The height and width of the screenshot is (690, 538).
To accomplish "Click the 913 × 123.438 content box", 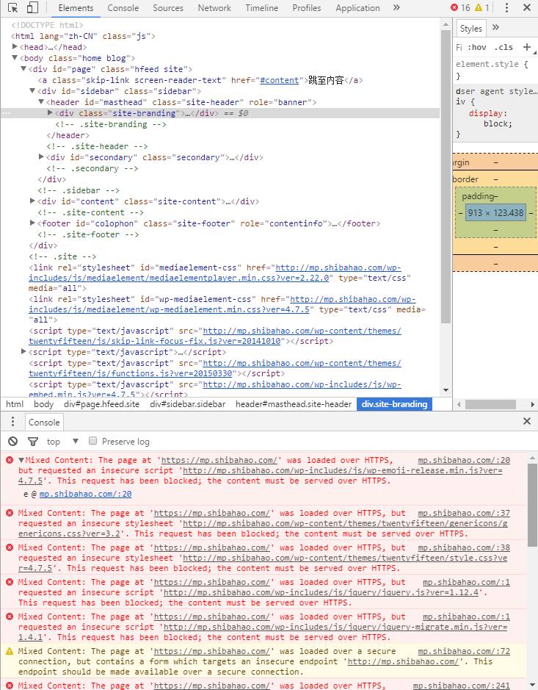I will point(495,213).
